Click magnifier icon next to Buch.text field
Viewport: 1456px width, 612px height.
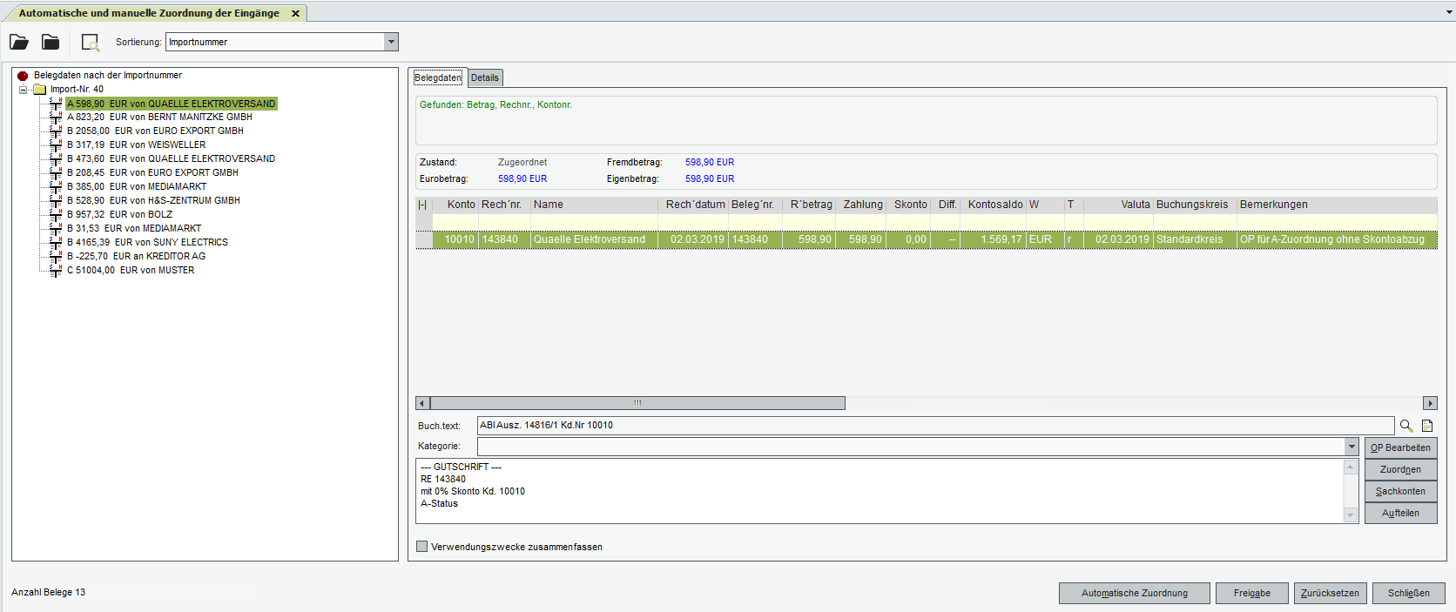click(x=1405, y=426)
